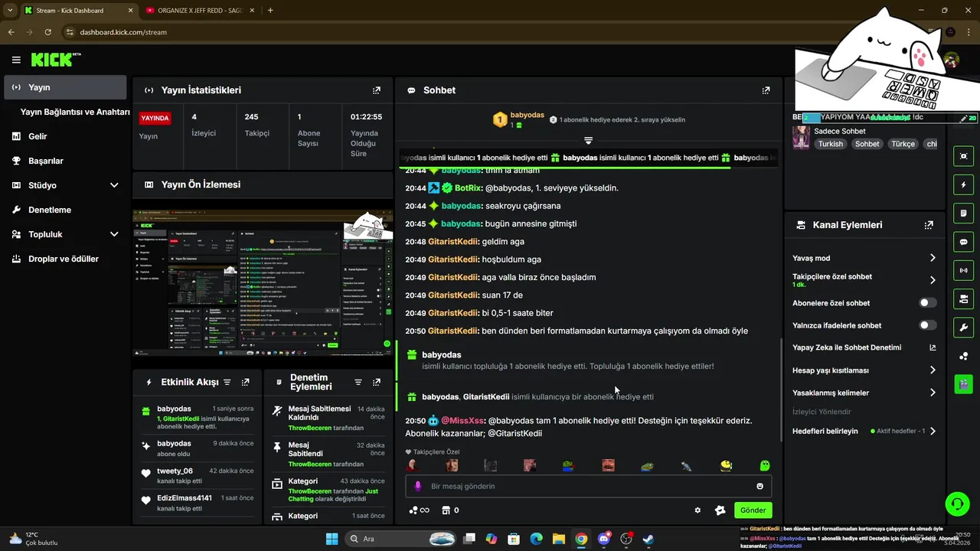Reload the page with browser refresh button
Screen dimensions: 980x551
pyautogui.click(x=47, y=32)
